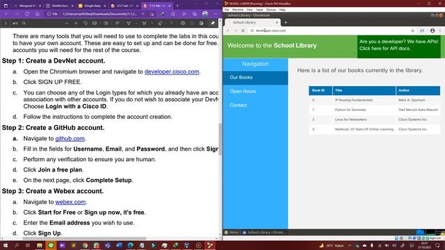The image size is (445, 250).
Task: Stop loading page in Chromium
Action: coord(243,31)
